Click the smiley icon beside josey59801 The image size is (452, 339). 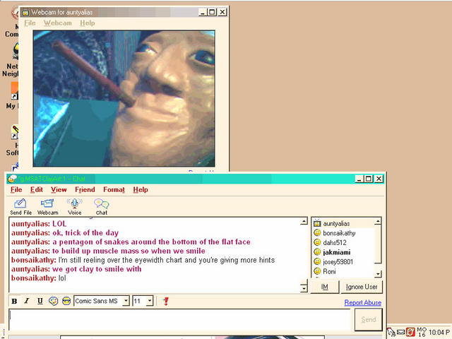[317, 261]
